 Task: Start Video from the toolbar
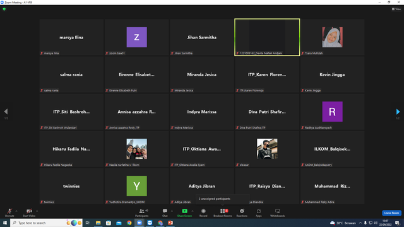[29, 212]
